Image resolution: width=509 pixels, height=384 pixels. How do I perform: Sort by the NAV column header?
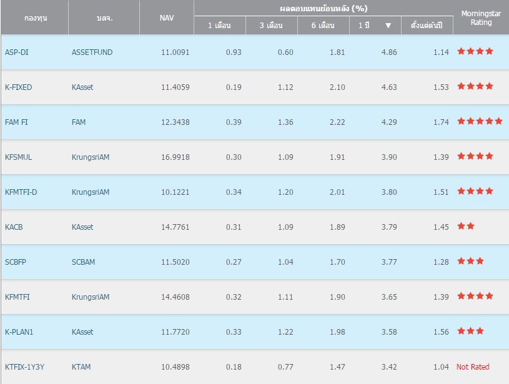tap(167, 17)
